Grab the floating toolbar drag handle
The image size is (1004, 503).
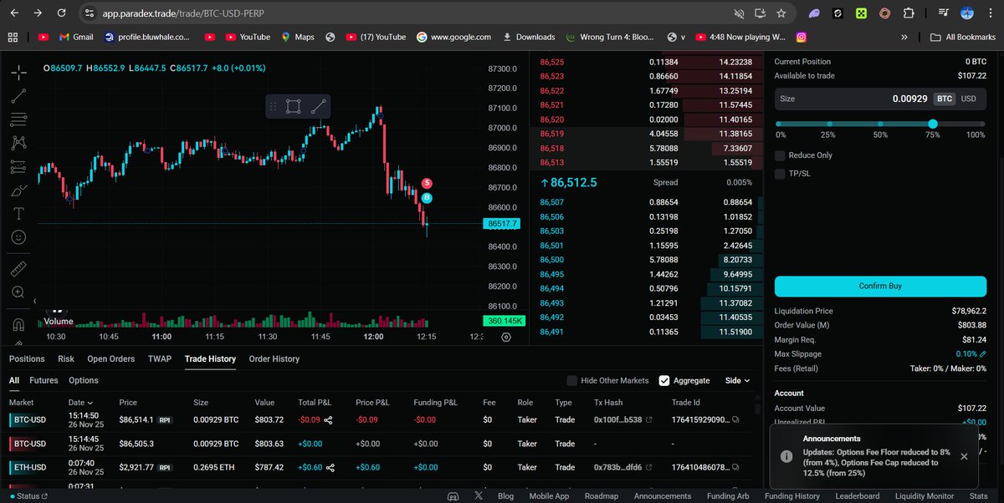pyautogui.click(x=273, y=106)
